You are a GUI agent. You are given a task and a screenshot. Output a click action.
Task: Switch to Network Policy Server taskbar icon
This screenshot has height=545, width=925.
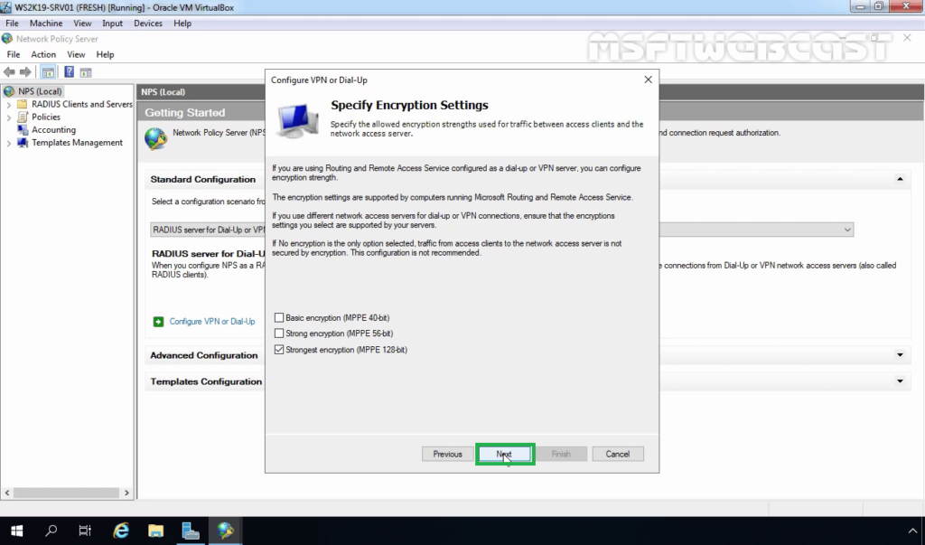(225, 531)
